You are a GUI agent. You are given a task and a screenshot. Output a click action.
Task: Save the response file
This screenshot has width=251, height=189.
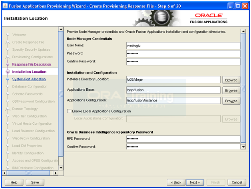[x=35, y=182]
